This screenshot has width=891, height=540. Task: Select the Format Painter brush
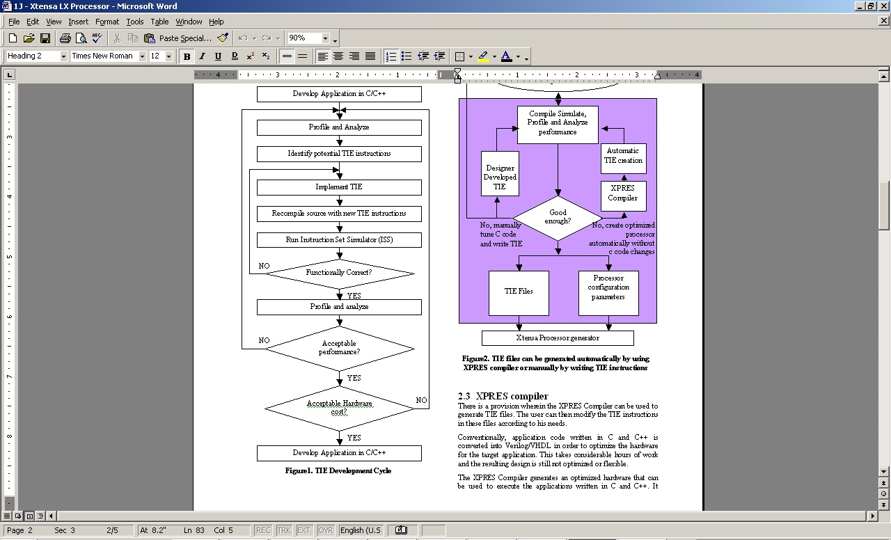click(223, 38)
